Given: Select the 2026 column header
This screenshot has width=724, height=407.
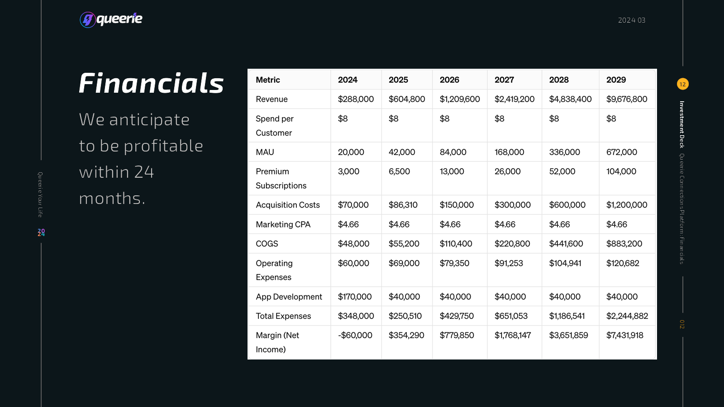Looking at the screenshot, I should point(449,80).
